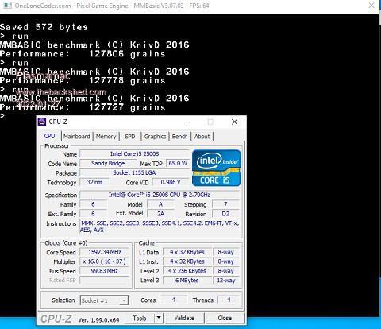Click the L1 Data value '4 x 32 KBytes'

187,252
